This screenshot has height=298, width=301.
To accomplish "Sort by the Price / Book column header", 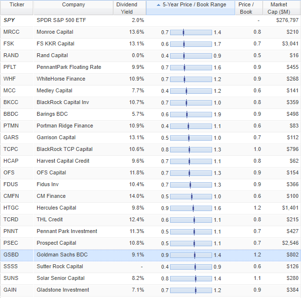I will [249, 8].
